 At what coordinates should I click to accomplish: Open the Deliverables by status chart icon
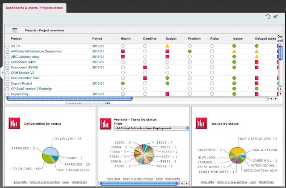(x=14, y=124)
